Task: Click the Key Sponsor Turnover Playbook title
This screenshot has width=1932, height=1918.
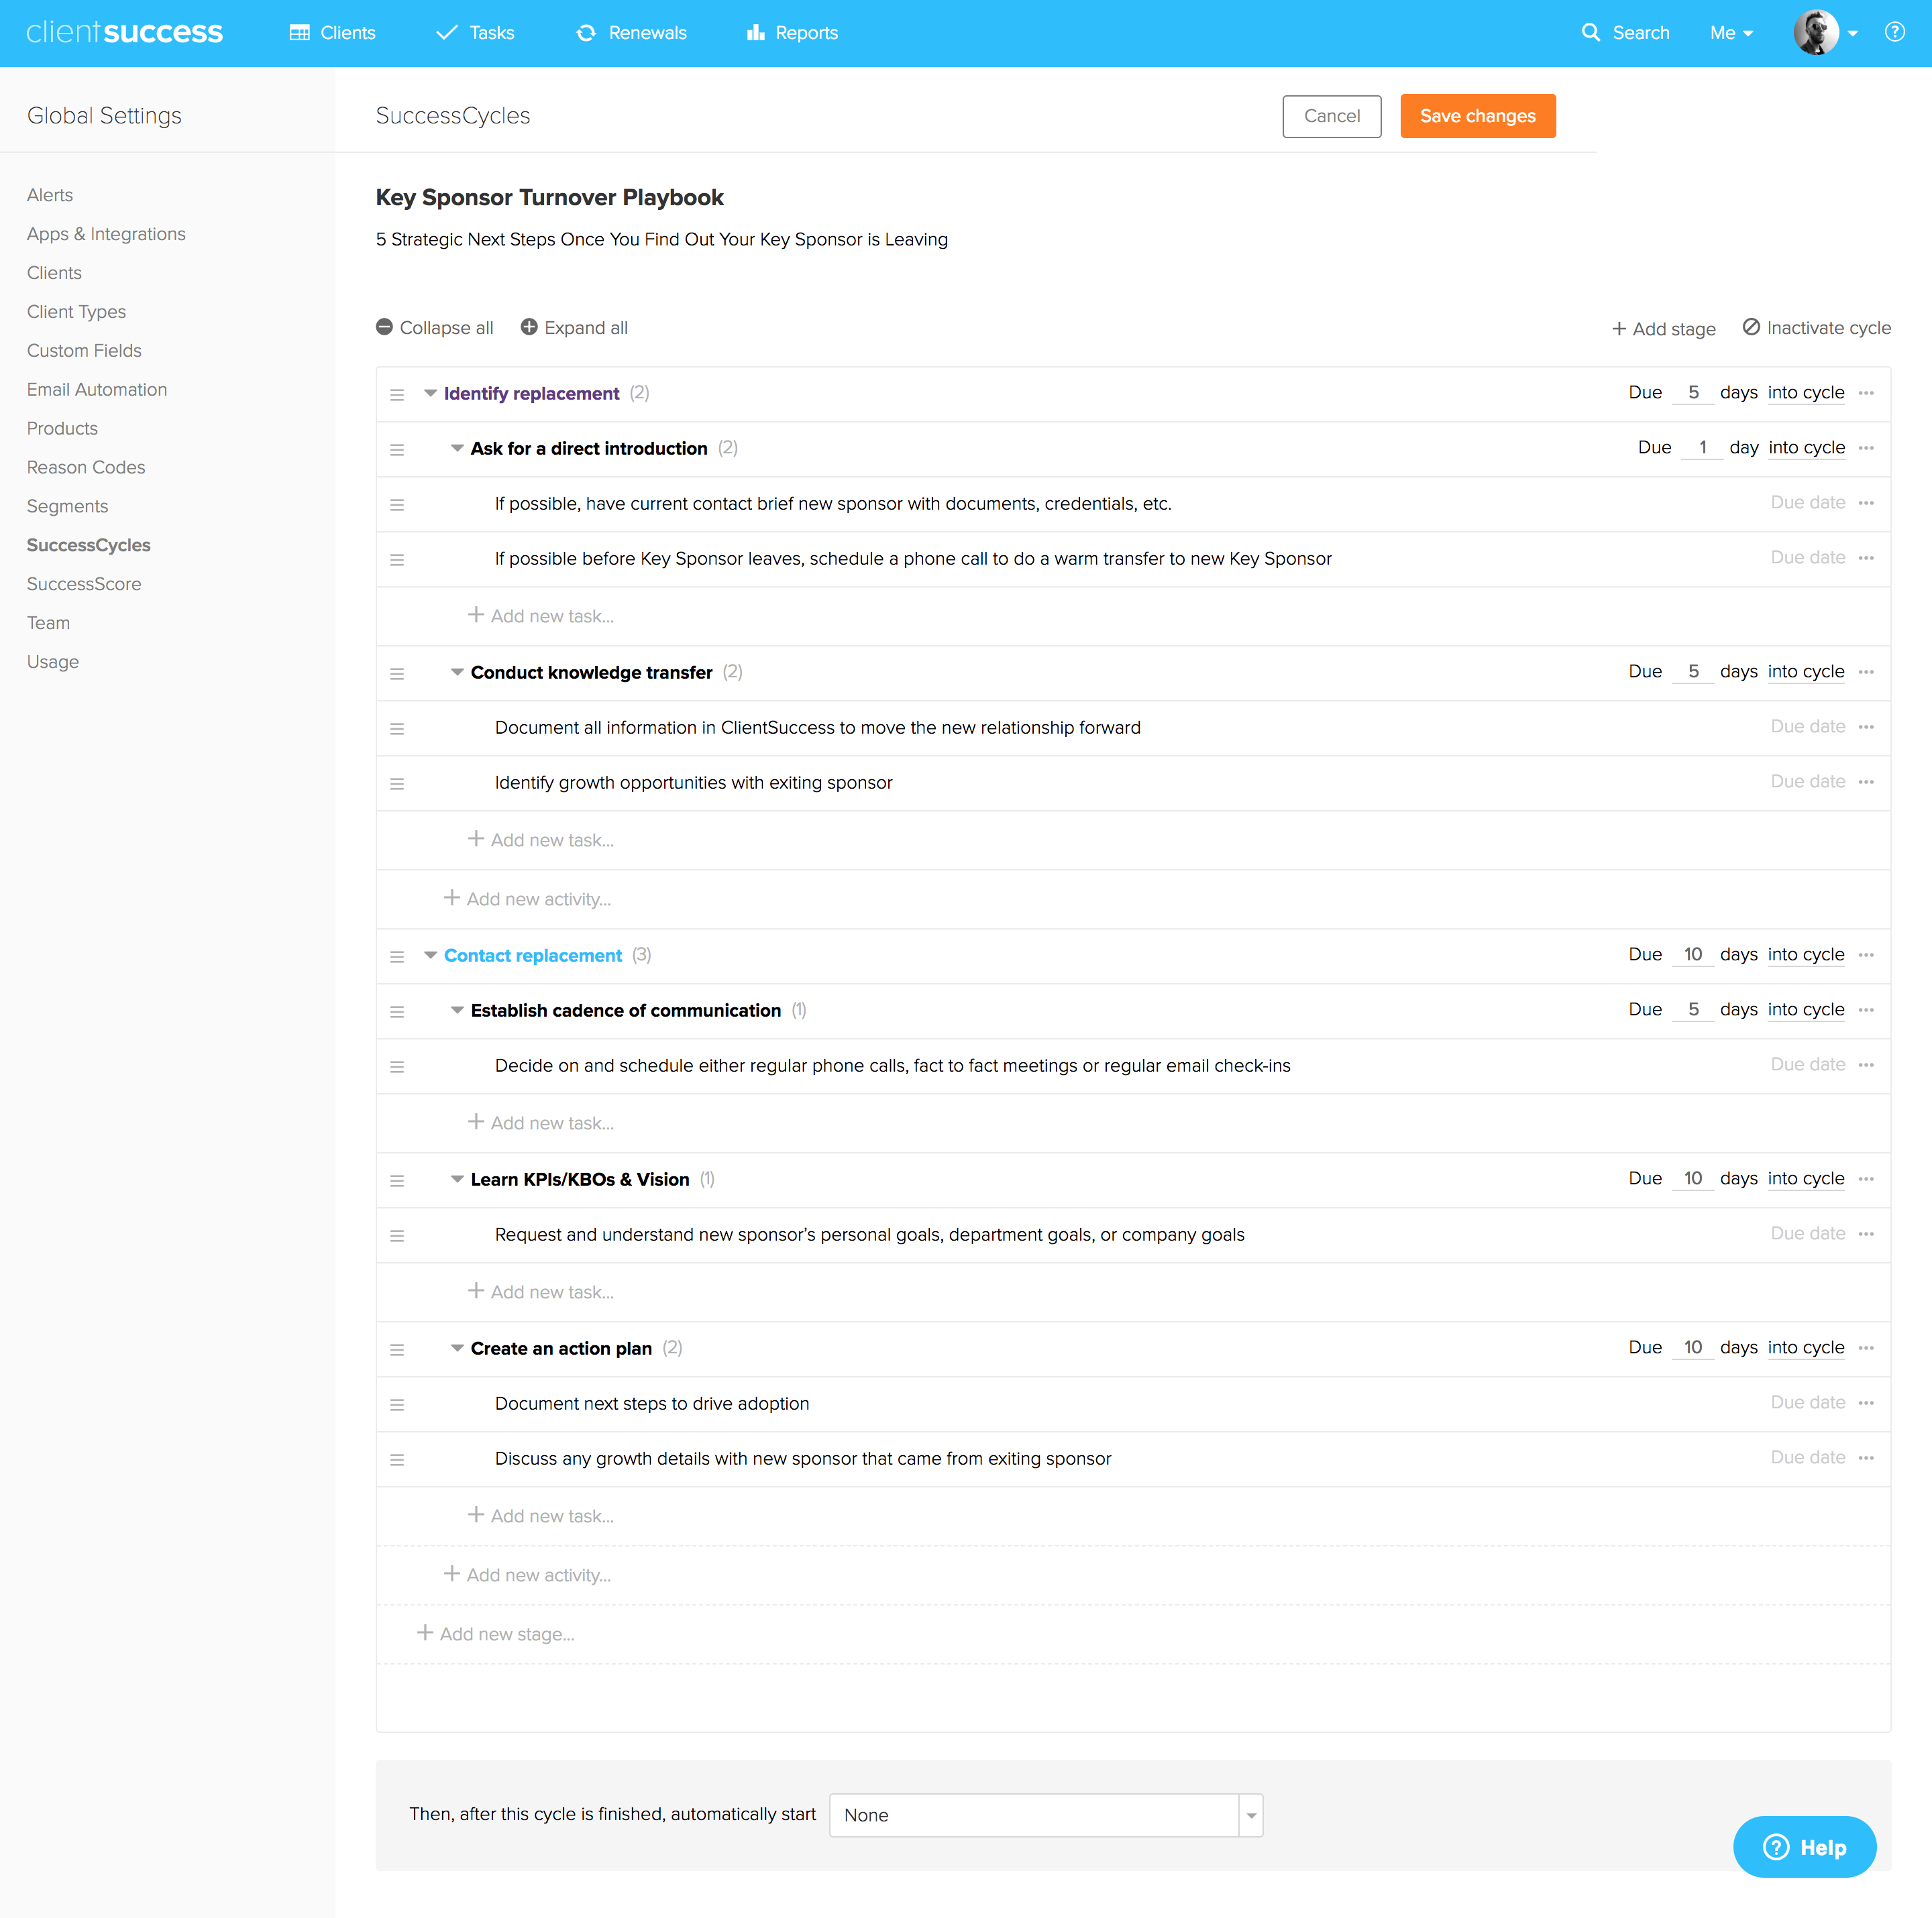Action: point(549,197)
